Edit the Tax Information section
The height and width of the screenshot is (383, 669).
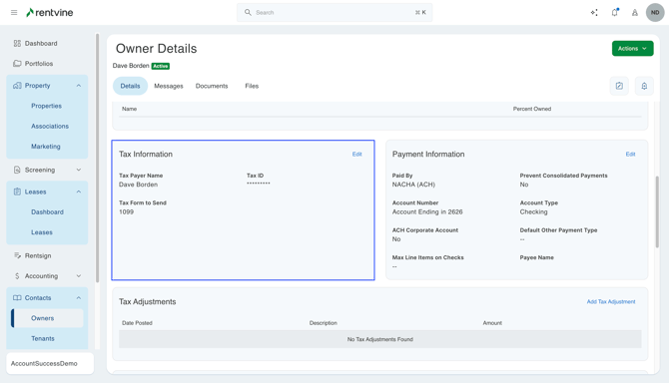tap(357, 155)
